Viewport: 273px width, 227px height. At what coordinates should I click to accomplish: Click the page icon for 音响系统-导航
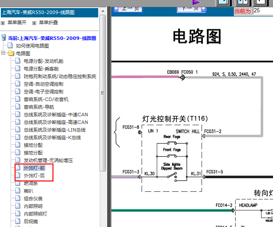17,106
